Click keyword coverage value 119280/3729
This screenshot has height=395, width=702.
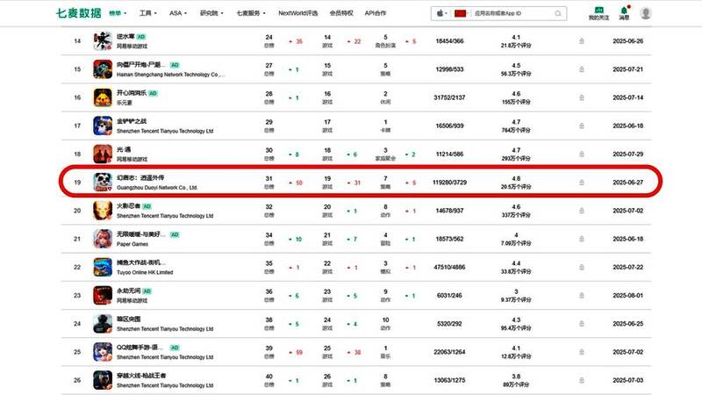(x=449, y=183)
